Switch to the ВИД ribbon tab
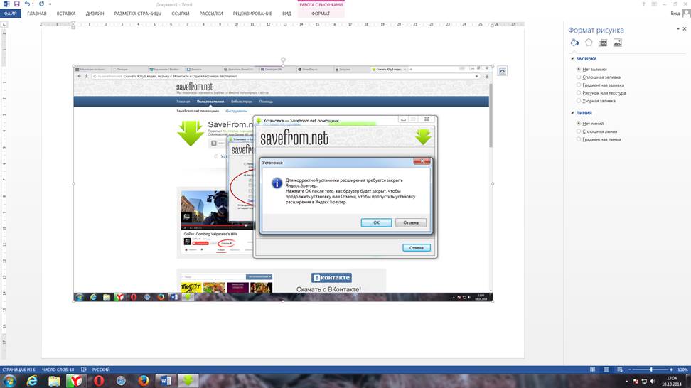Viewport: 691px width, 388px height. coord(287,14)
